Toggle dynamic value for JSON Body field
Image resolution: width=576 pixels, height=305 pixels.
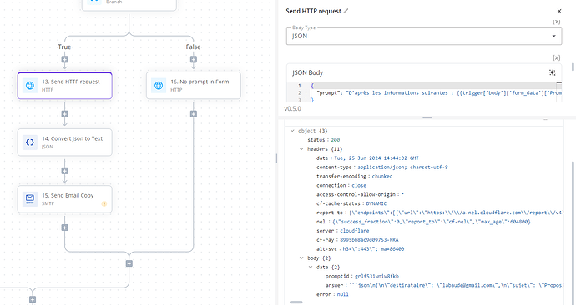coord(557,58)
